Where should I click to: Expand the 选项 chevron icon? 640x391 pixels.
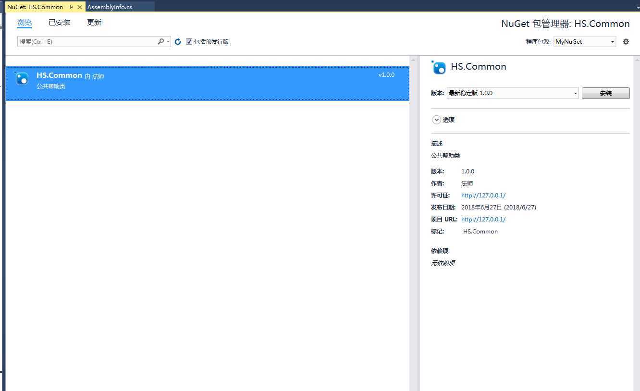click(x=436, y=120)
